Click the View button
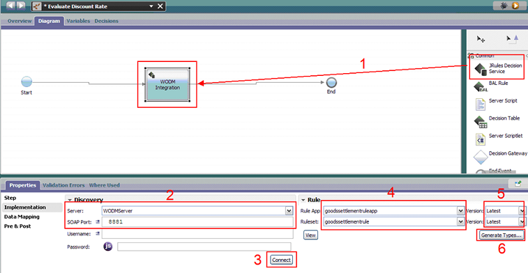 click(310, 235)
